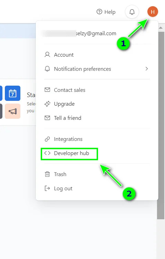Click the Log out arrow icon
Image resolution: width=165 pixels, height=259 pixels.
47,188
